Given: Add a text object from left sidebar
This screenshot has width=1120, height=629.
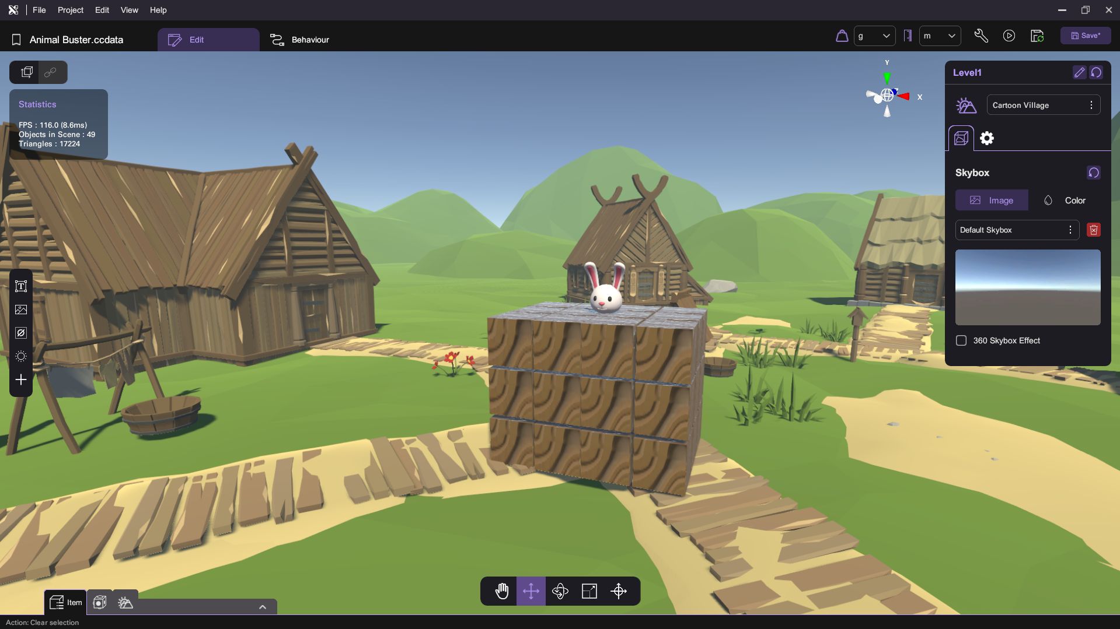Looking at the screenshot, I should click(21, 286).
